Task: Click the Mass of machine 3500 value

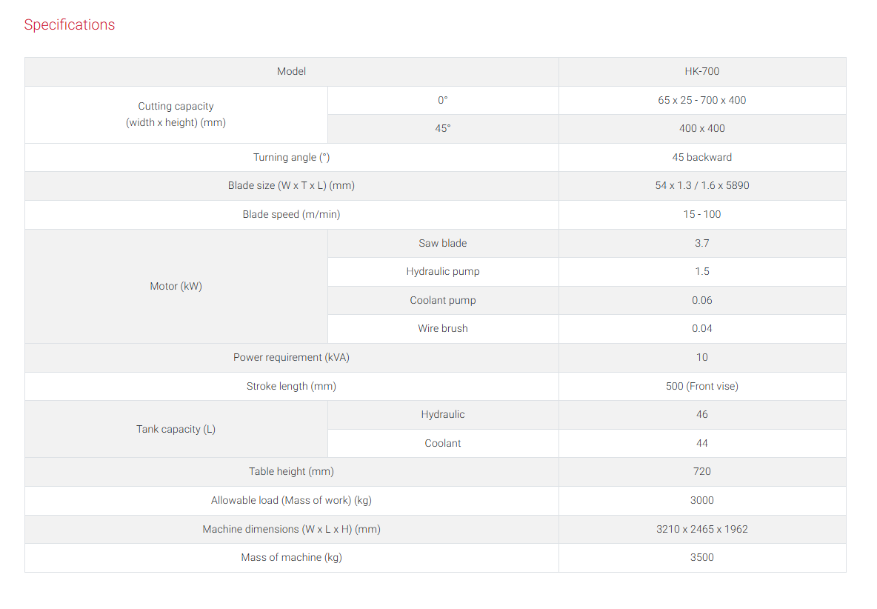Action: click(702, 558)
